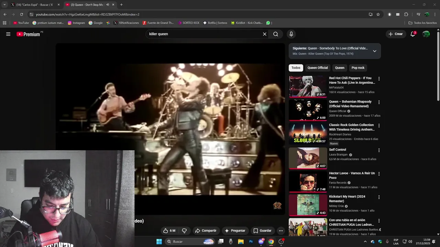
Task: Open options for Kickstart My Heart video
Action: click(379, 197)
